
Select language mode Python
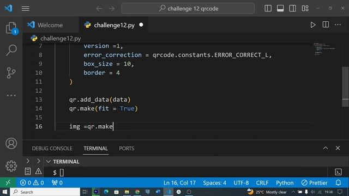(285, 183)
